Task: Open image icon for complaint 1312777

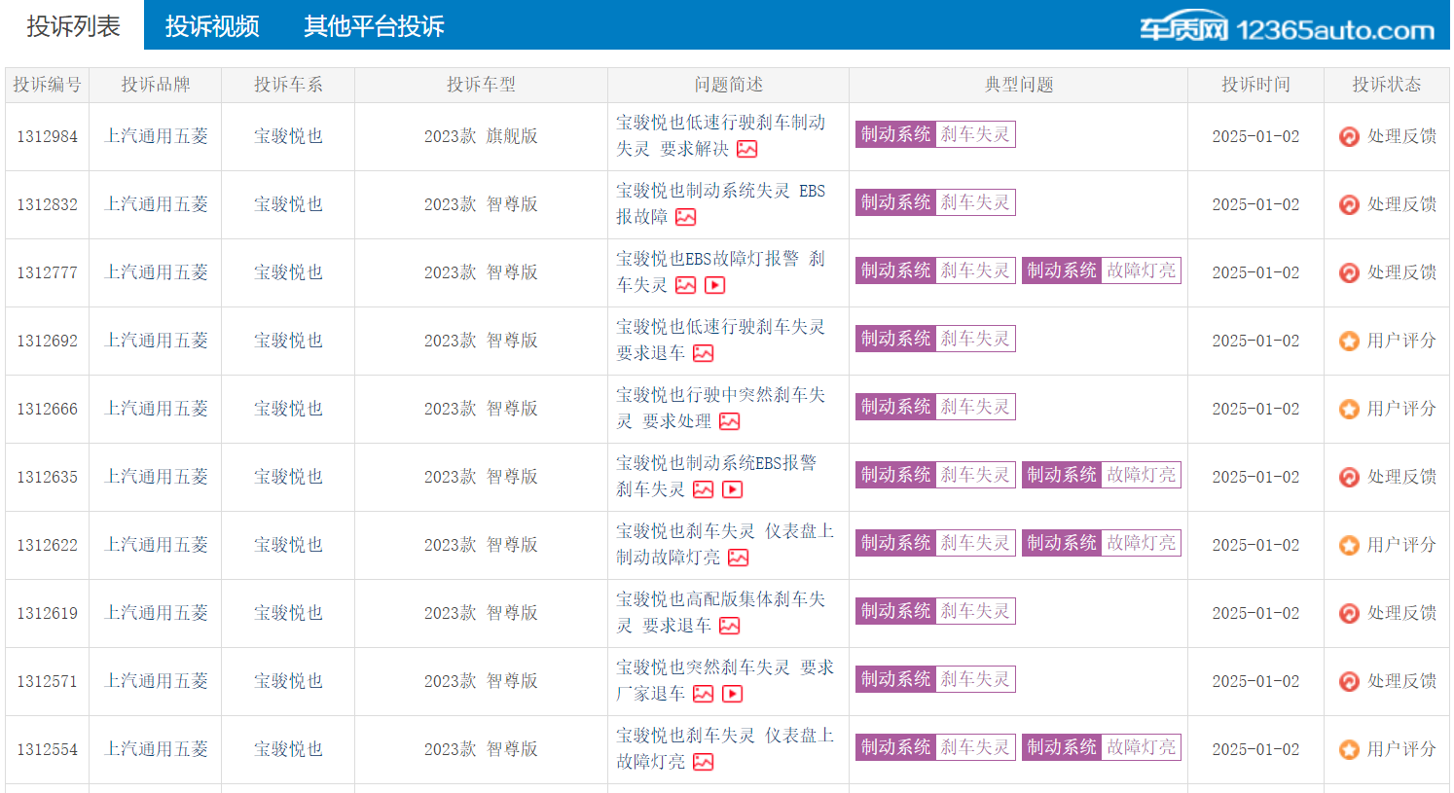Action: 686,285
